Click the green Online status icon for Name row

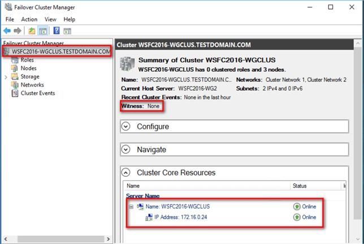[x=297, y=206]
